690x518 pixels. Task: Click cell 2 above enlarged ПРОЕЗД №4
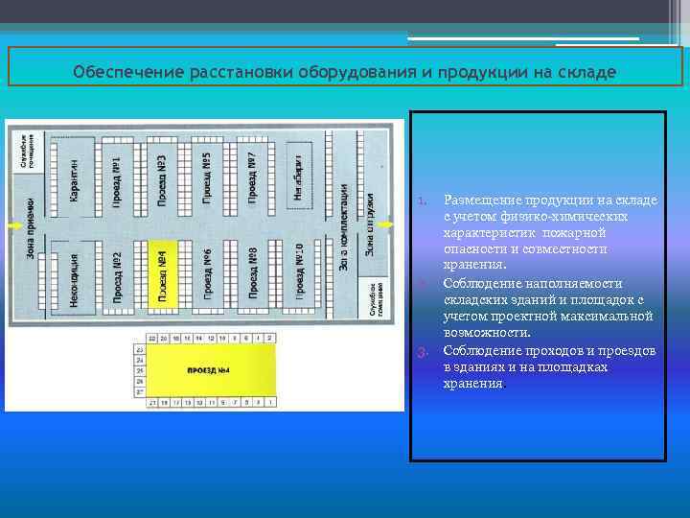tap(269, 339)
